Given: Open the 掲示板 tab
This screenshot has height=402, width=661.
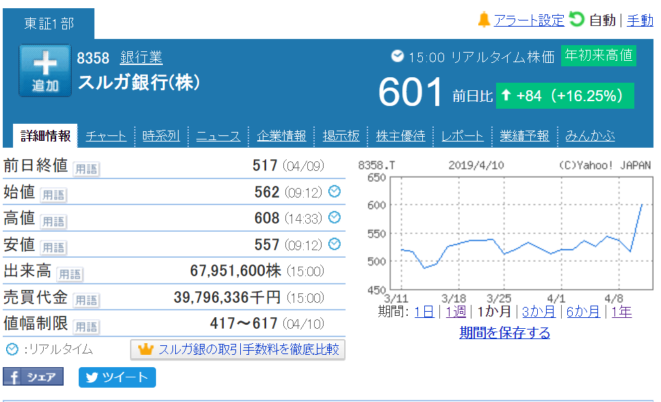Looking at the screenshot, I should (x=341, y=135).
